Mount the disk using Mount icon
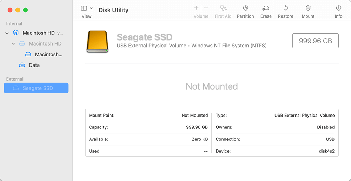The width and height of the screenshot is (351, 181). 308,8
